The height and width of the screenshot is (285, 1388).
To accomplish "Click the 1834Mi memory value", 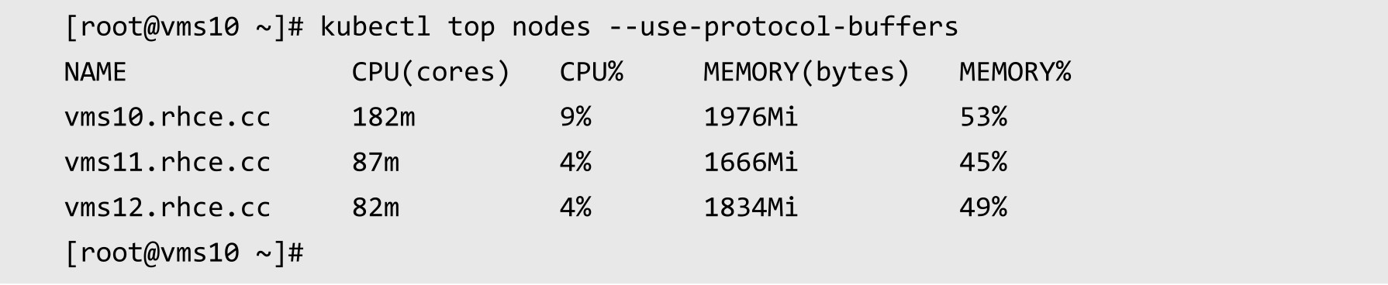I will tap(751, 207).
